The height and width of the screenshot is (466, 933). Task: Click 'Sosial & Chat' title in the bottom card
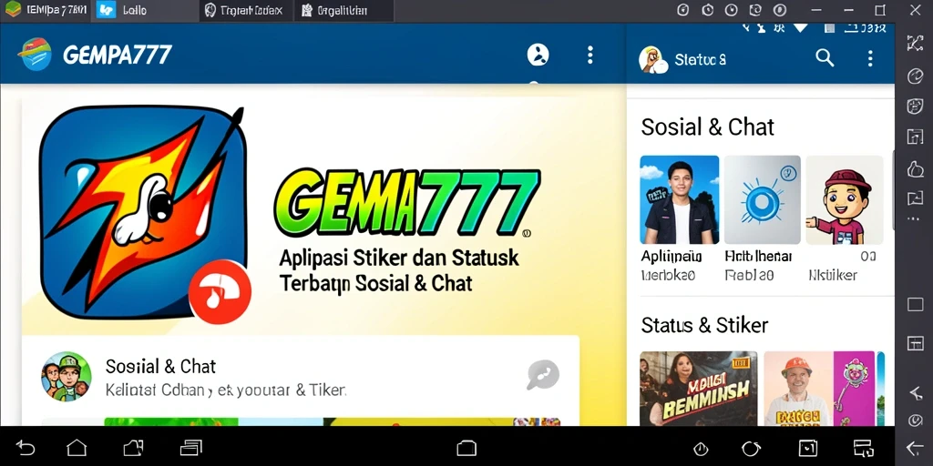pyautogui.click(x=160, y=366)
